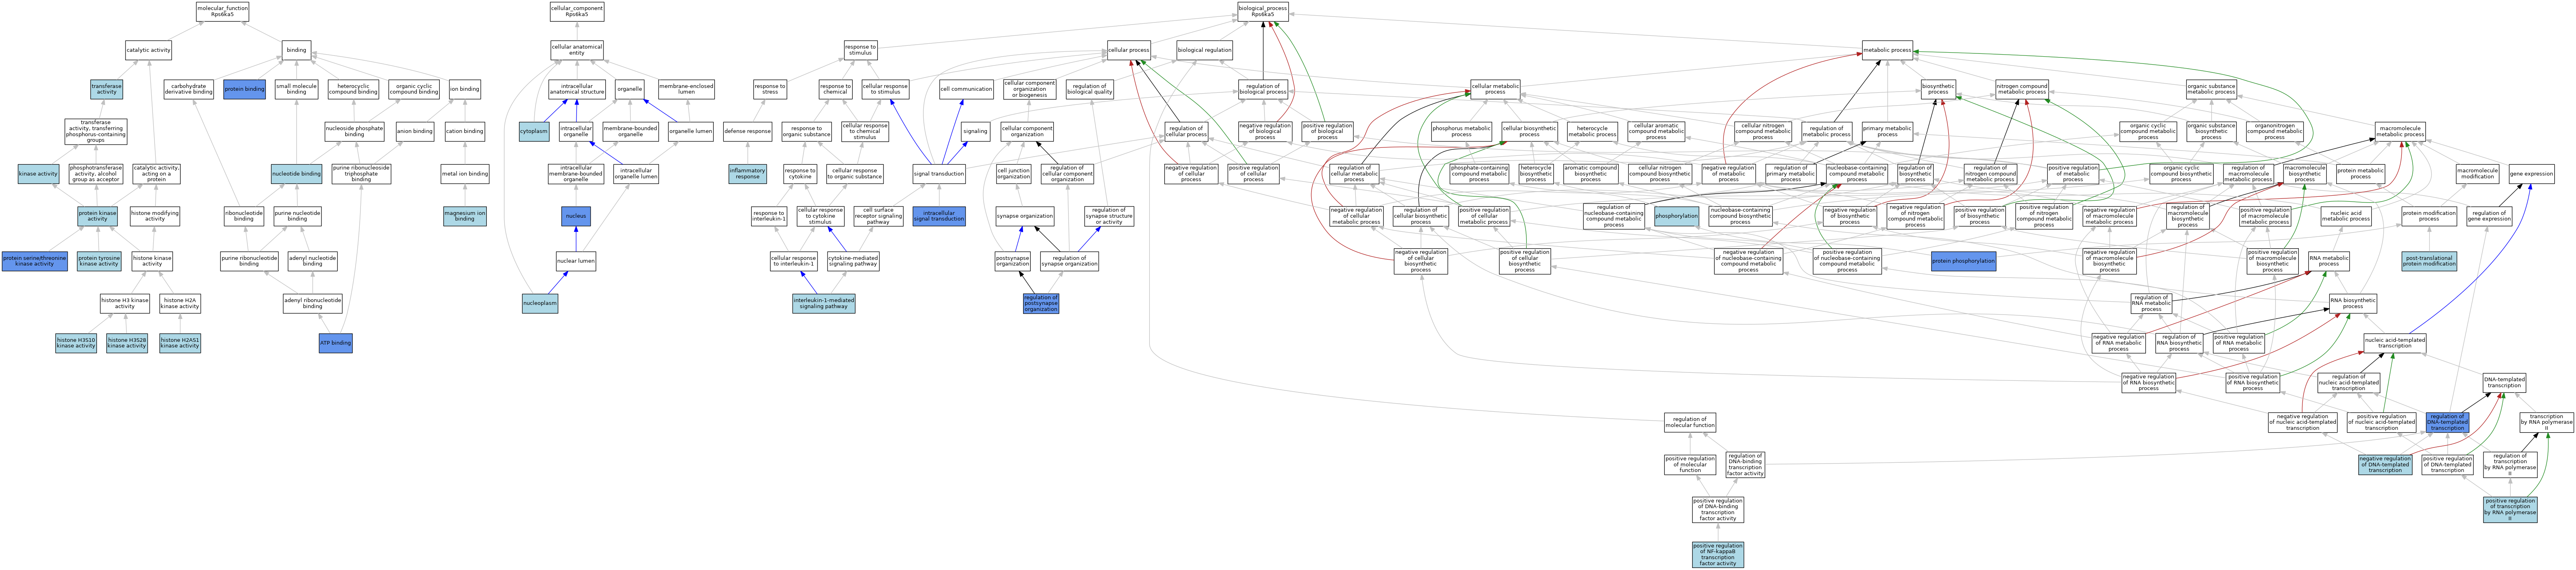Click the protein phosphorylation node
2576x570 pixels.
1963,262
